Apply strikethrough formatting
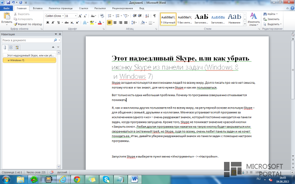This screenshot has width=295, height=184. (x=66, y=23)
